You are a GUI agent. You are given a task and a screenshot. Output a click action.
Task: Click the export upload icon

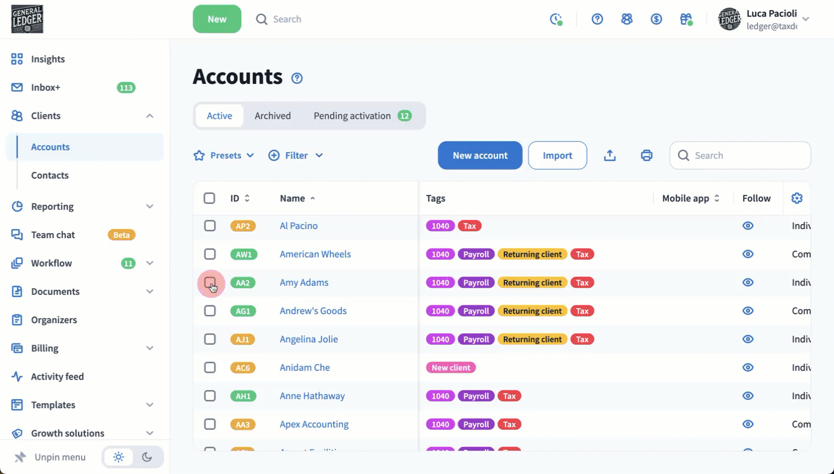tap(610, 155)
